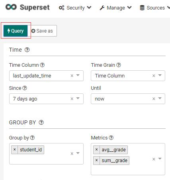Expand the Time Grain dropdown arrow

pos(160,75)
